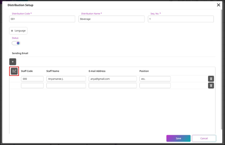Screen dimensions: 225x145
Task: Click the empty Staff Code field in second row
Action: (x=32, y=85)
